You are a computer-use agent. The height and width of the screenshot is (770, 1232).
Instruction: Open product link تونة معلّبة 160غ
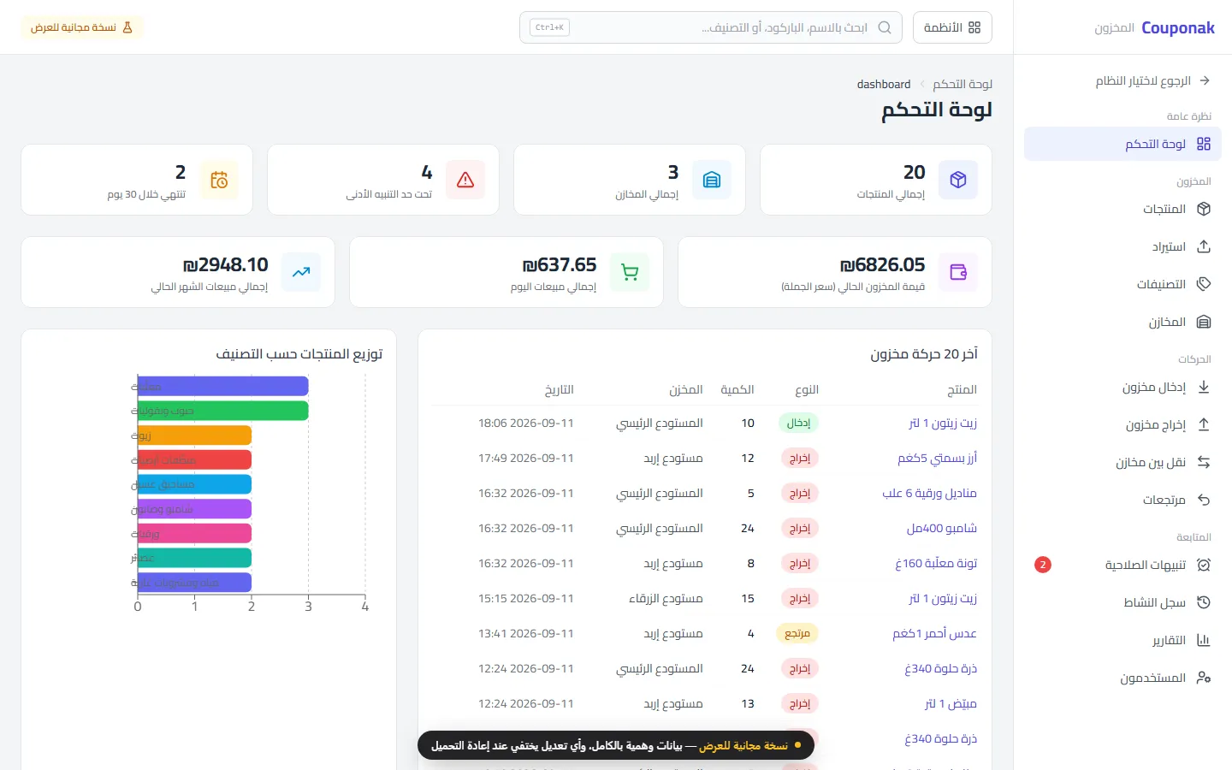(936, 563)
